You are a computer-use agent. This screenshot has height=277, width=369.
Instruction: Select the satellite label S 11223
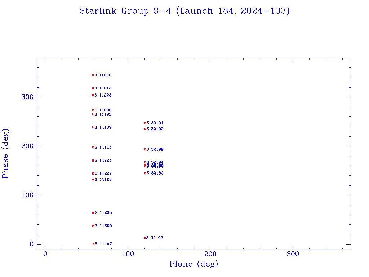point(103,95)
